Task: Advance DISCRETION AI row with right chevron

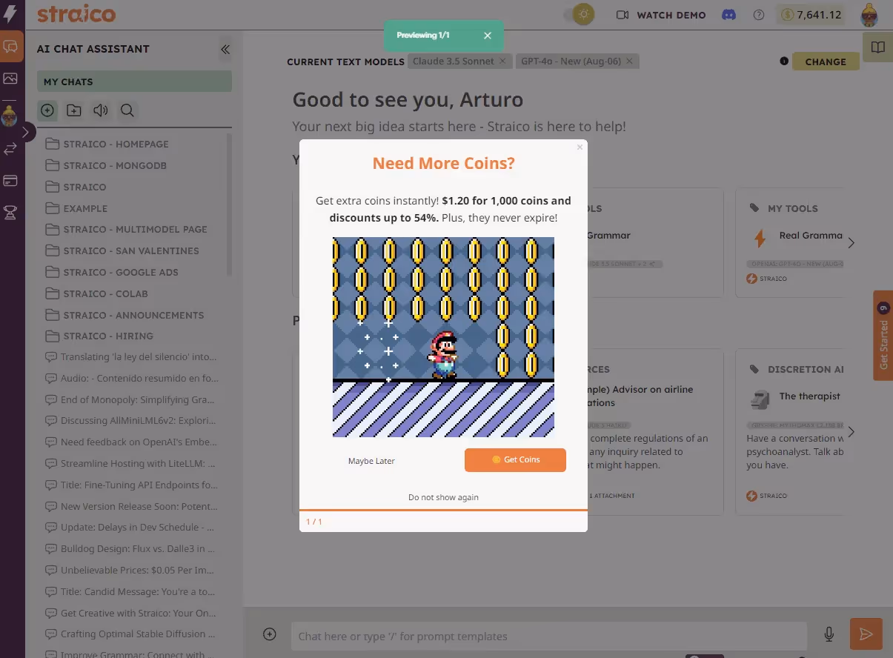Action: pos(851,431)
